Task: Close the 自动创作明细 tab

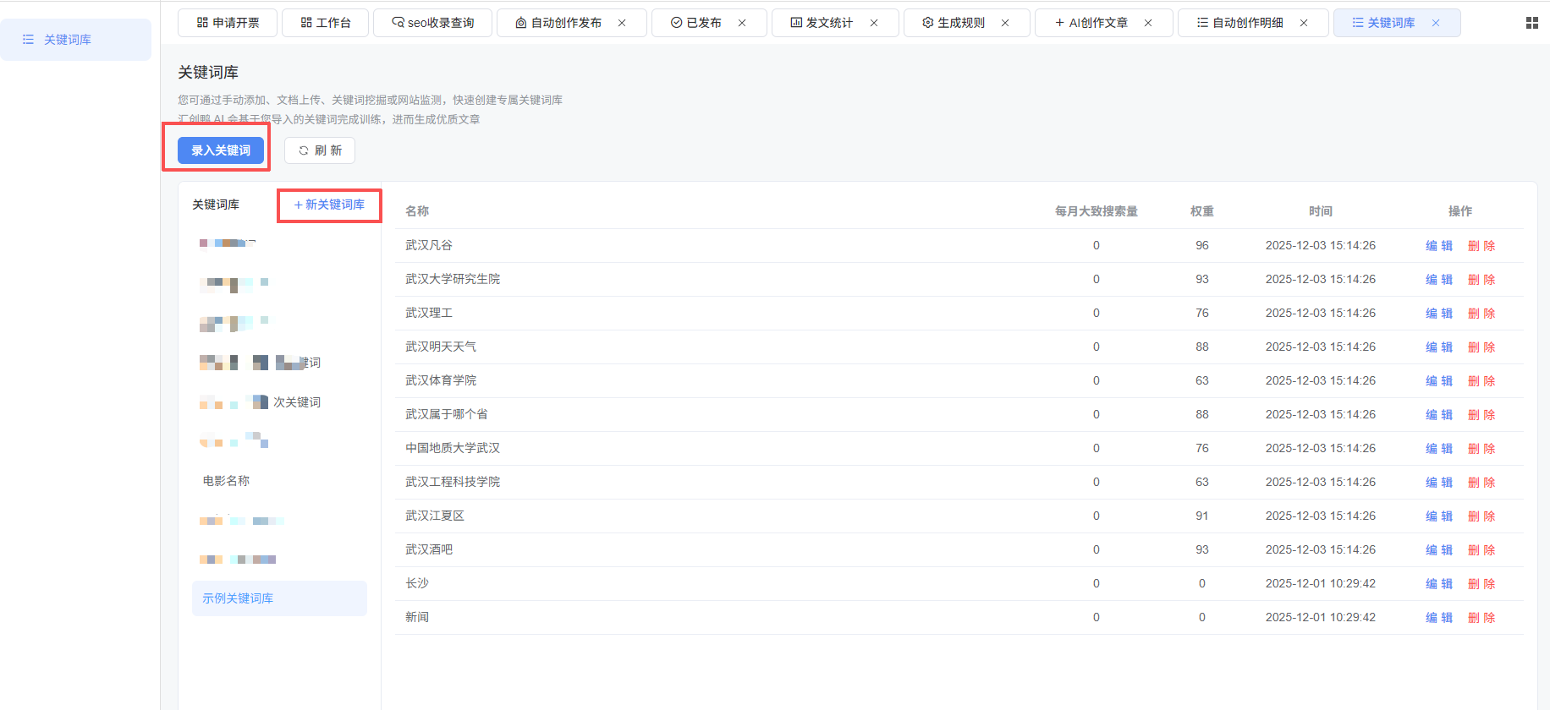Action: [x=1304, y=23]
